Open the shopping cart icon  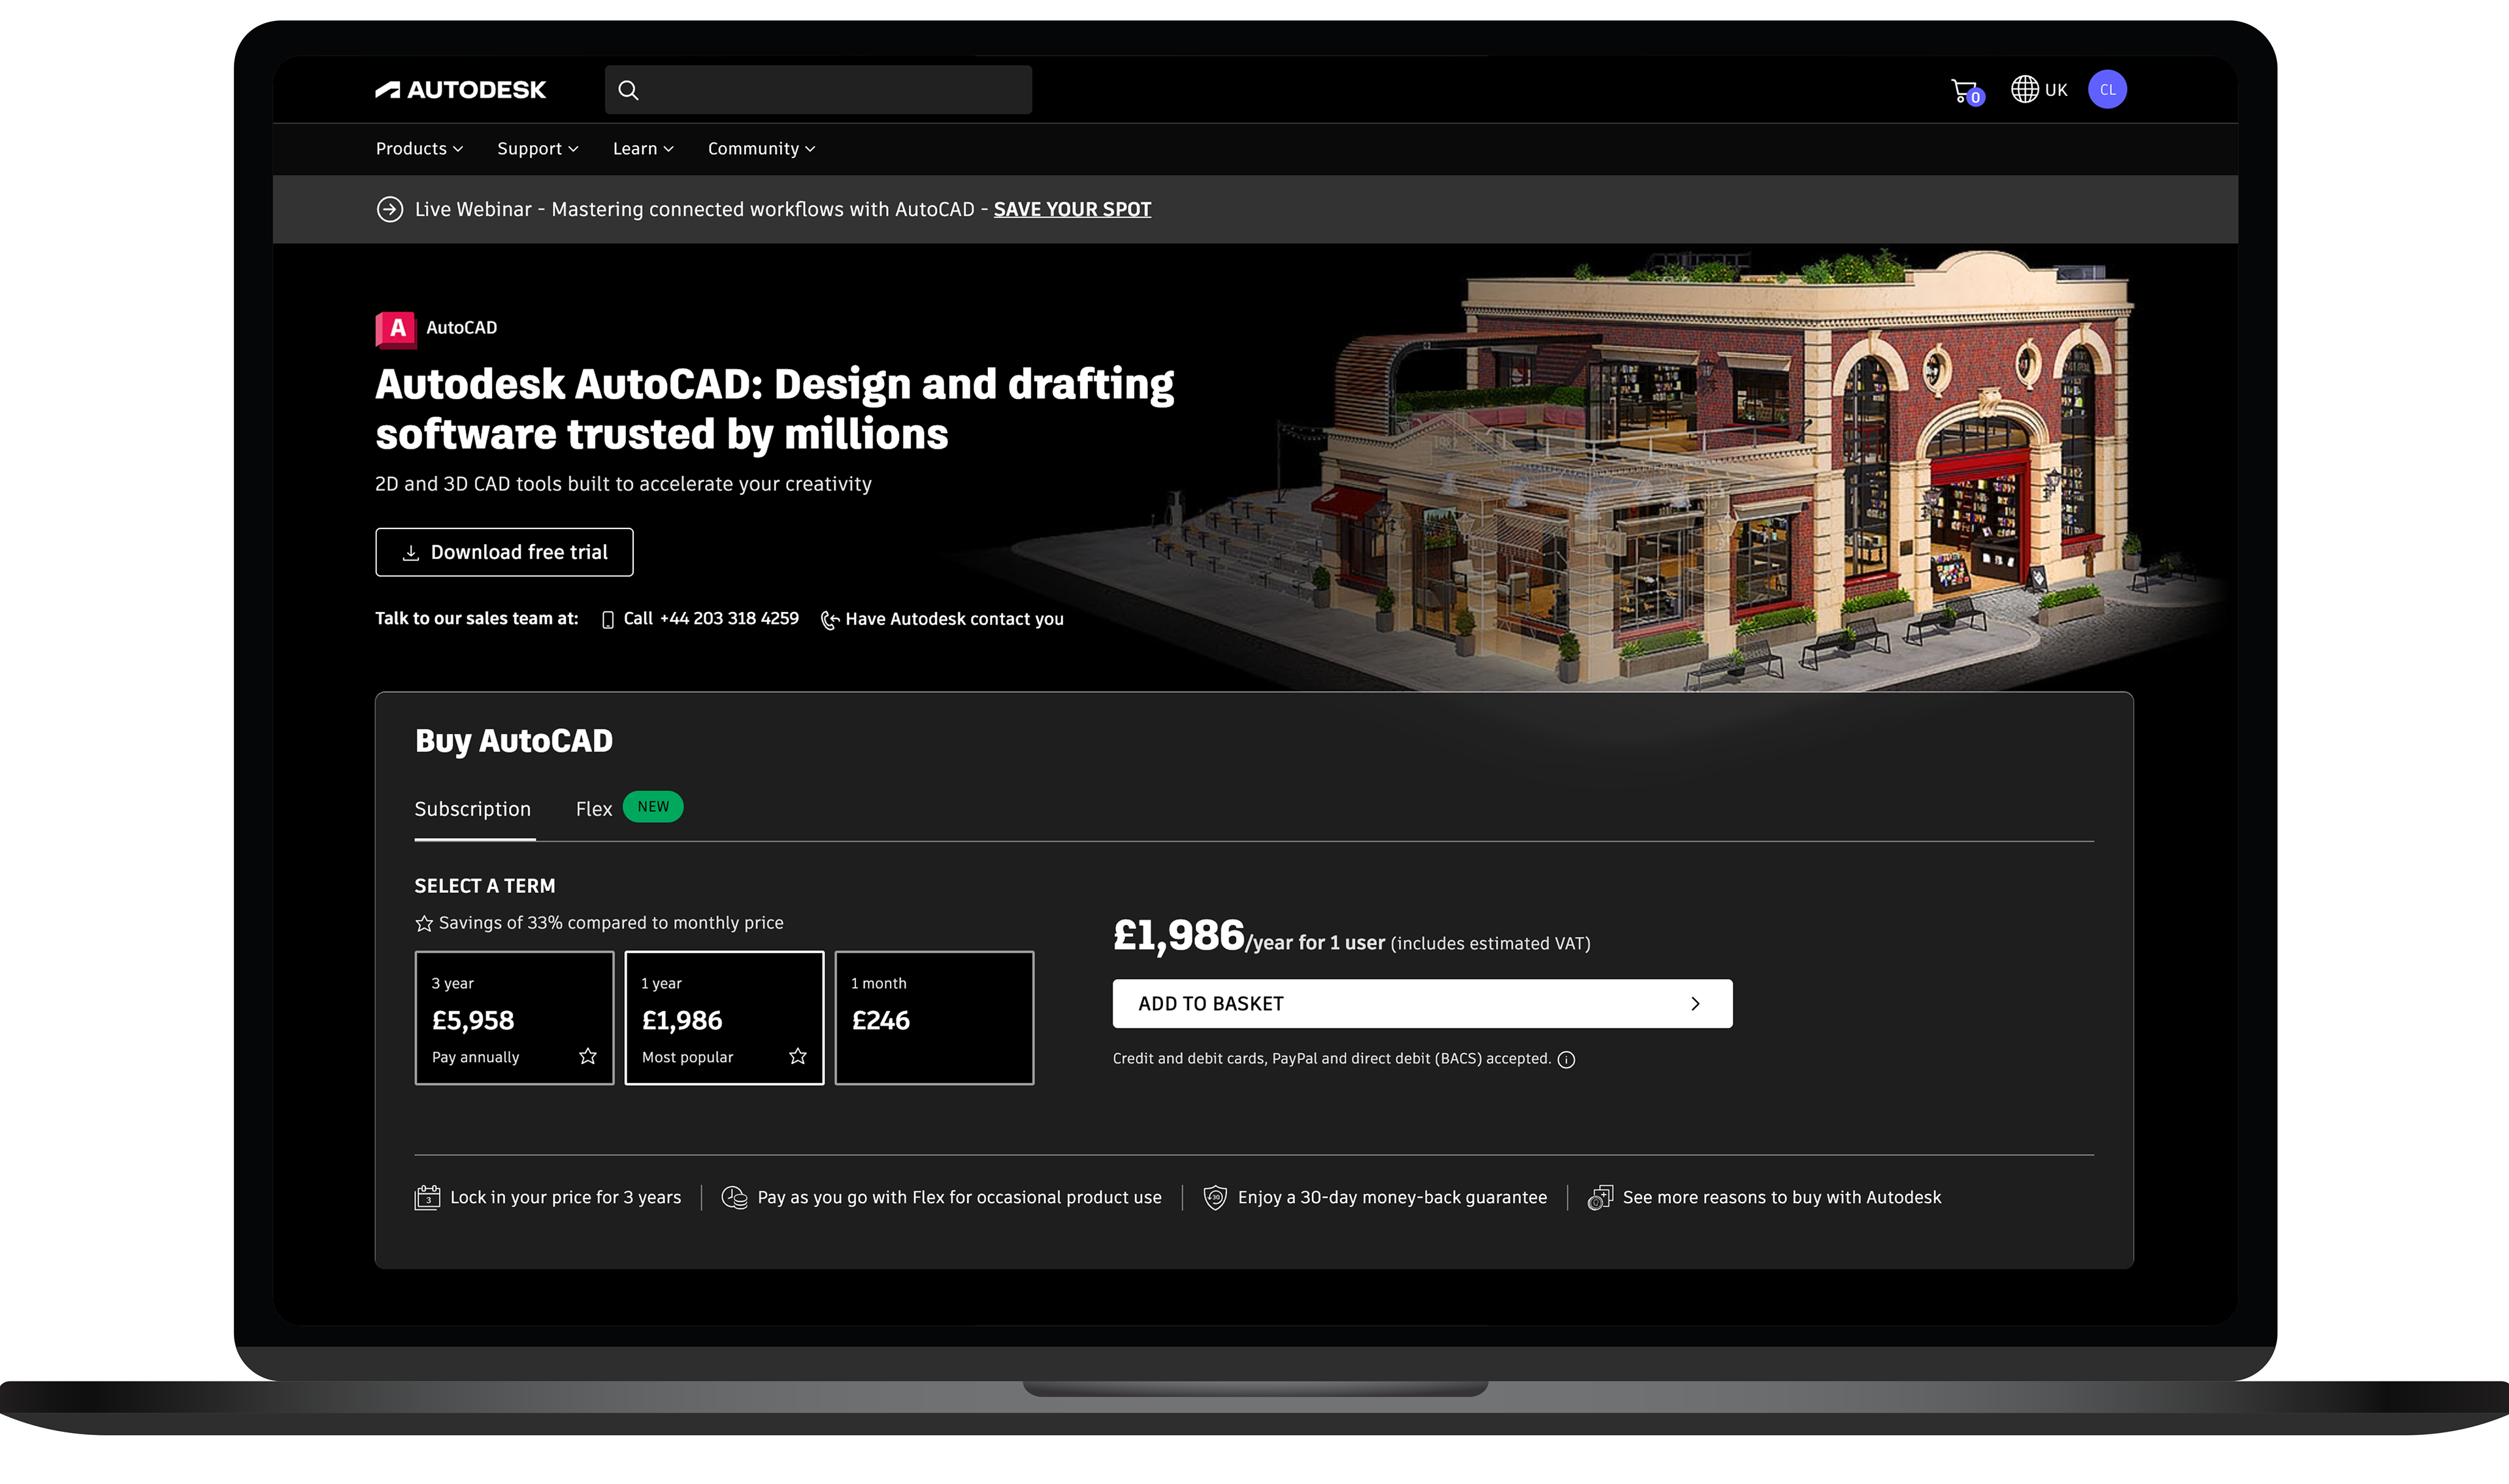[x=1964, y=91]
